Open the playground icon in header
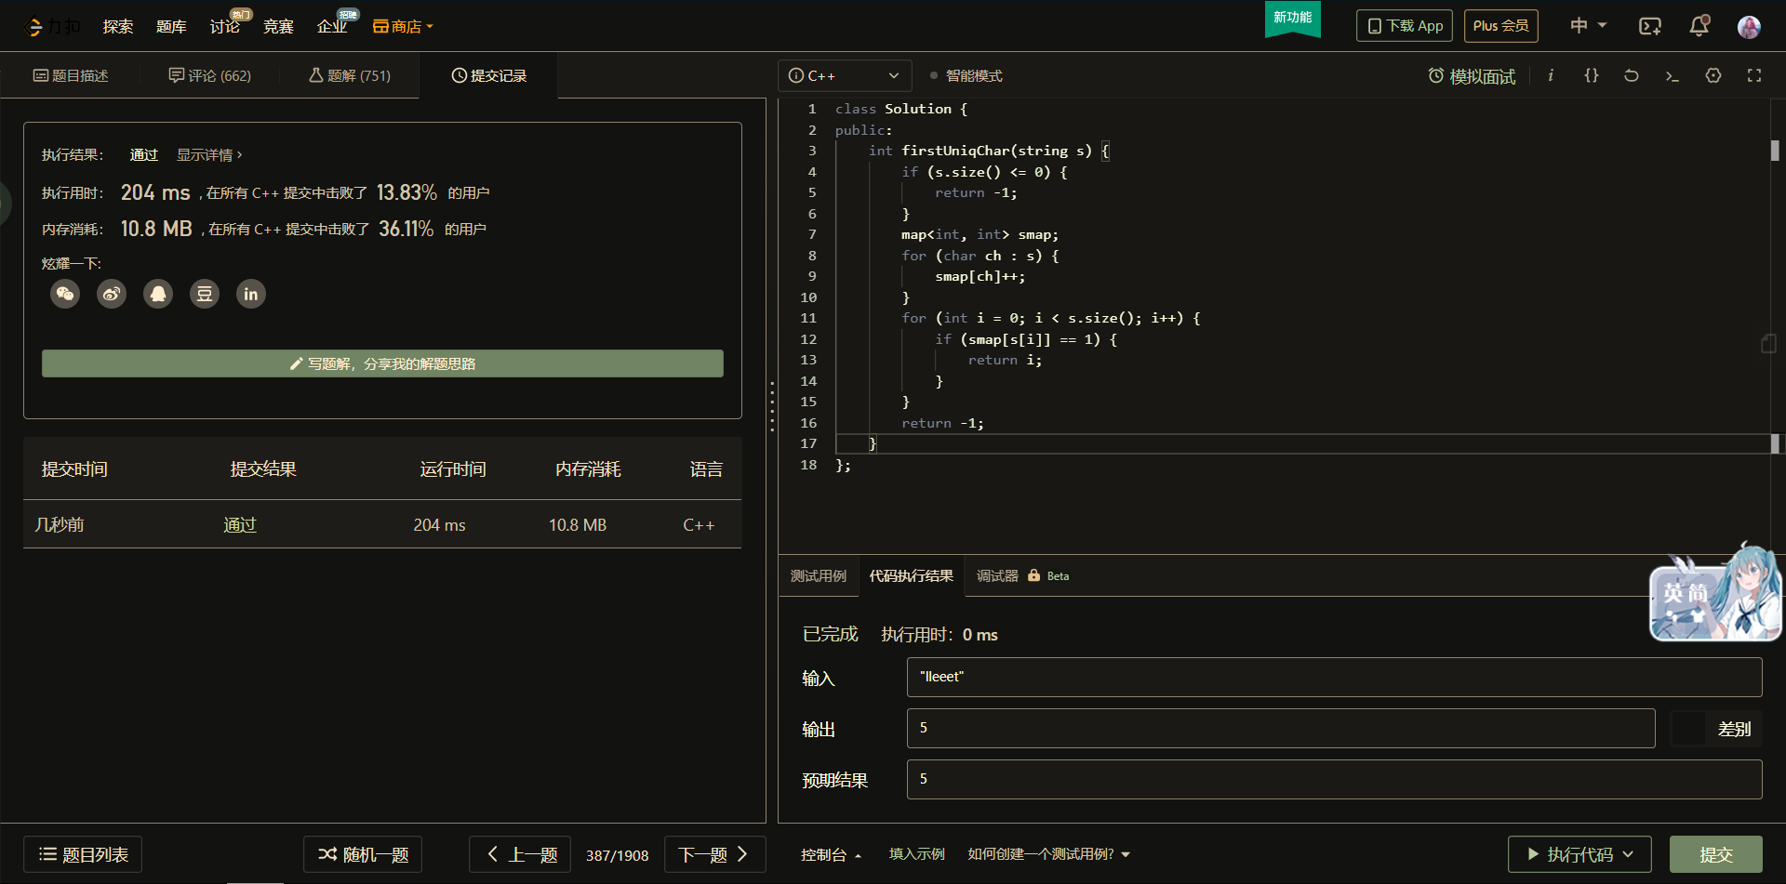 tap(1650, 26)
